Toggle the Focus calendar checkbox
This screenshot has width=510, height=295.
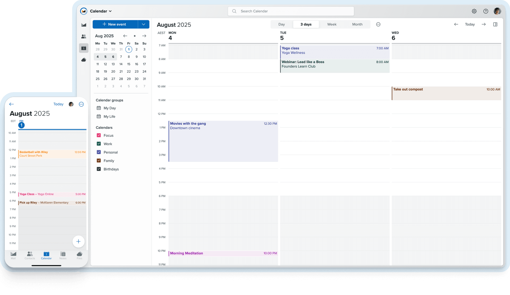99,135
